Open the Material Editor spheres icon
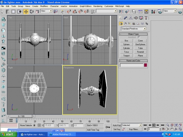 [x=153, y=12]
